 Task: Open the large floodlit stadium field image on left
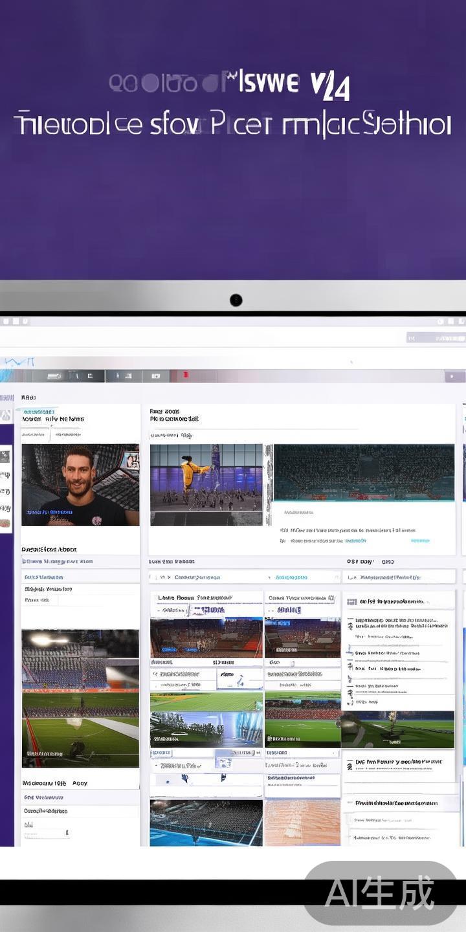(x=80, y=698)
